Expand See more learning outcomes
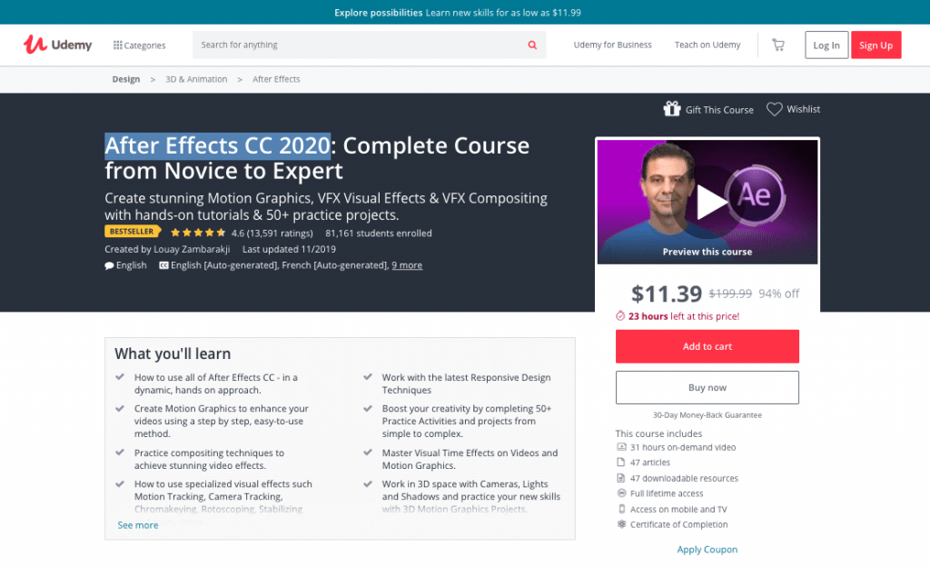 138,525
